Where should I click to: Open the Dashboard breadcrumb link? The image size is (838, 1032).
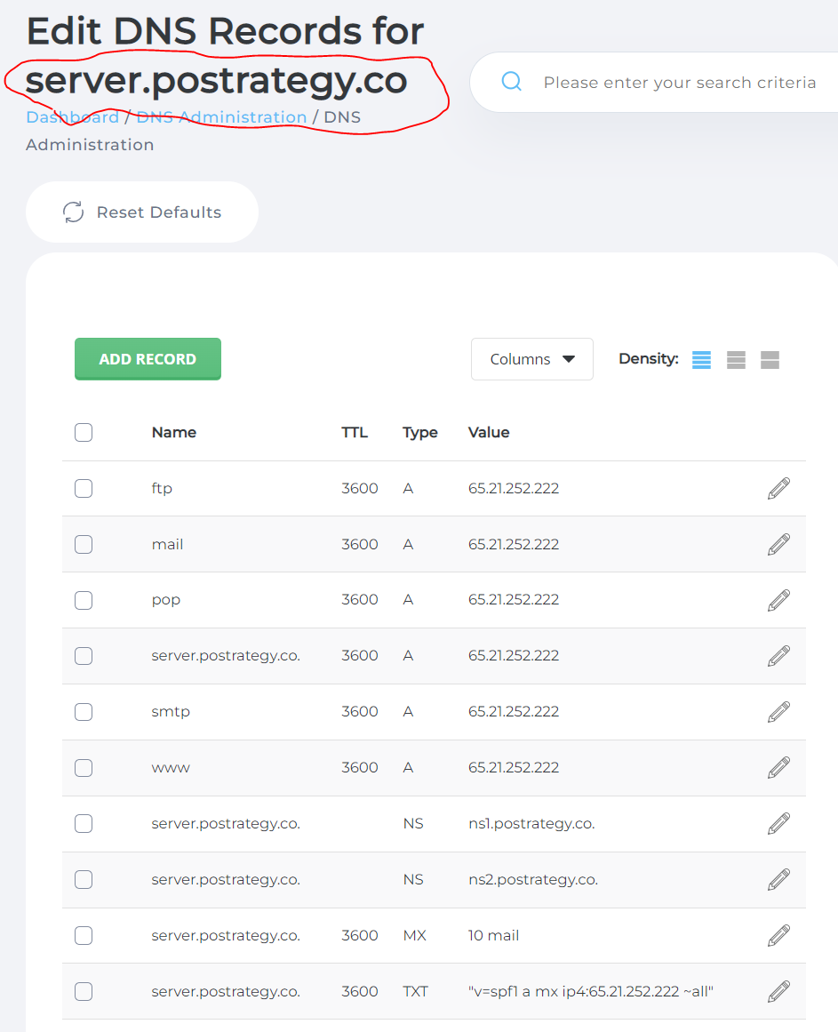(x=73, y=116)
